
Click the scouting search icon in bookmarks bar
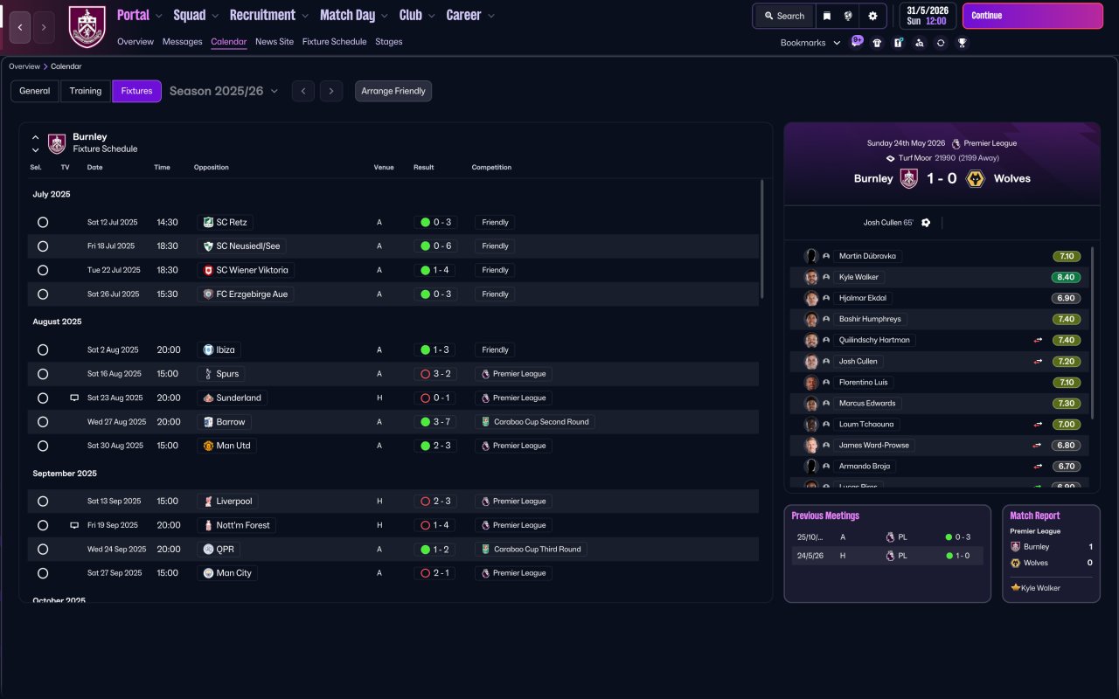919,43
